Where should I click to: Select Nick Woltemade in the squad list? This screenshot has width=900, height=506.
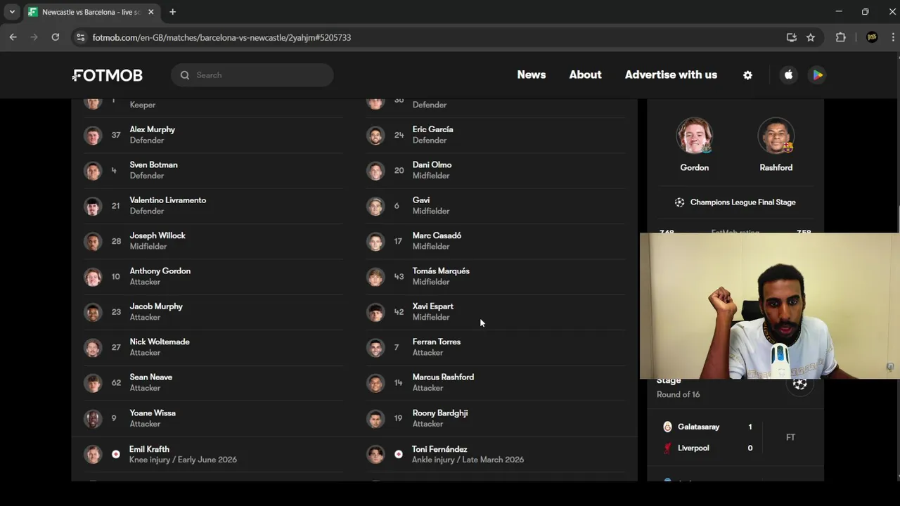pyautogui.click(x=214, y=347)
